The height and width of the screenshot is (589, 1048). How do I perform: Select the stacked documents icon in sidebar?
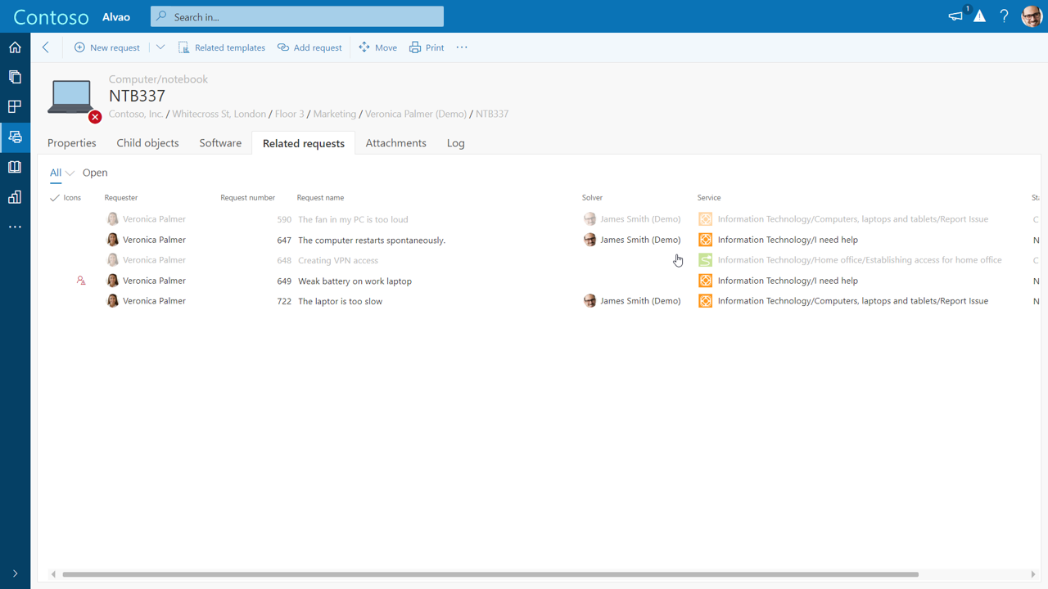14,77
